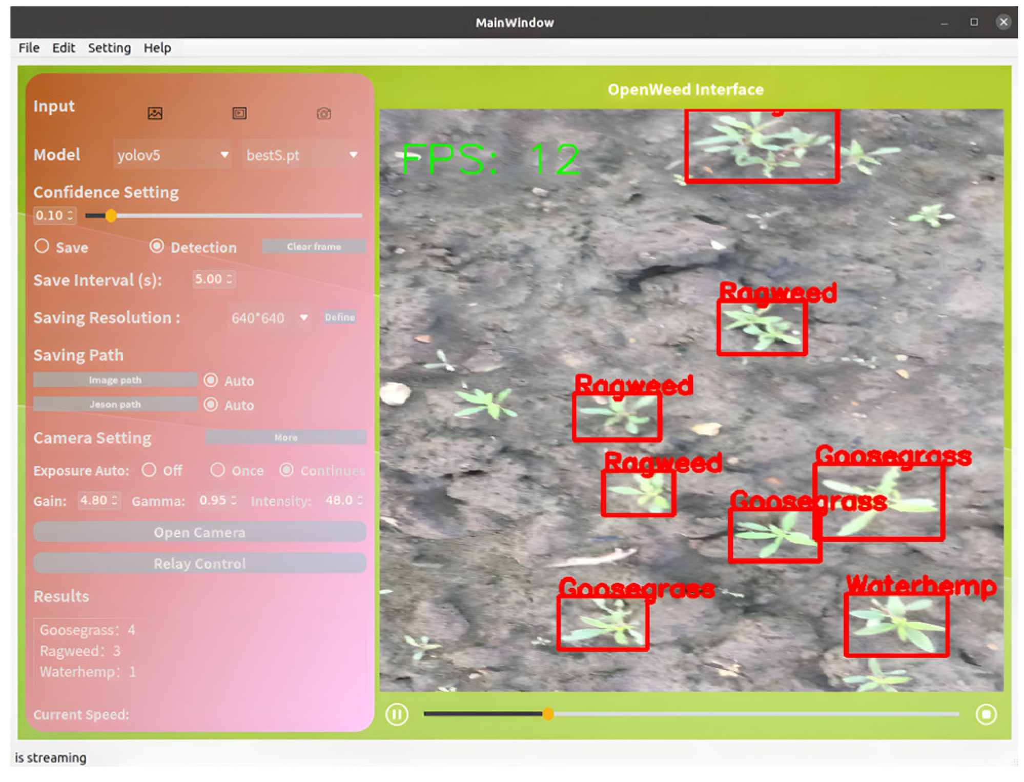This screenshot has width=1024, height=782.
Task: Stop the video stream with stop icon
Action: (x=986, y=714)
